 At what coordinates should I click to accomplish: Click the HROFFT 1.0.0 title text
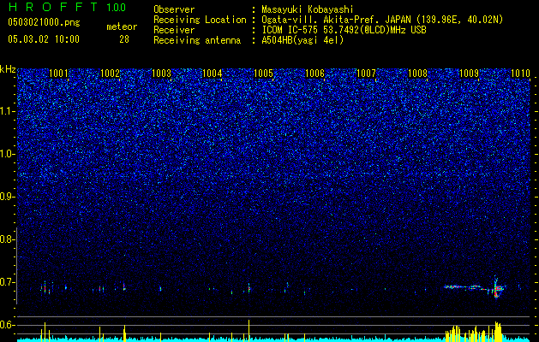tap(67, 7)
